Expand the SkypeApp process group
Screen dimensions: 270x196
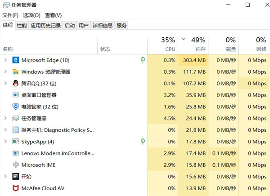point(5,142)
